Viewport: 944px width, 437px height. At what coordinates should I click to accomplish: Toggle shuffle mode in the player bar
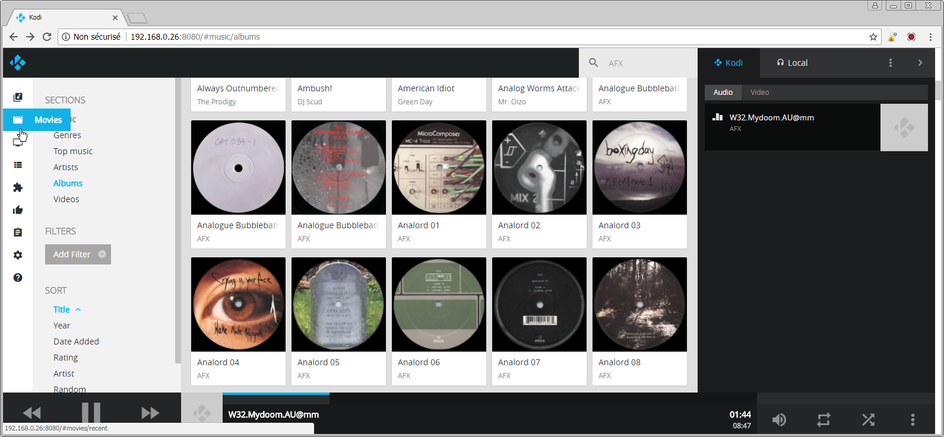pyautogui.click(x=868, y=420)
